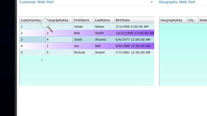The width and height of the screenshot is (207, 116).
Task: Sort by GeographyKey header in Customer grid
Action: point(59,20)
